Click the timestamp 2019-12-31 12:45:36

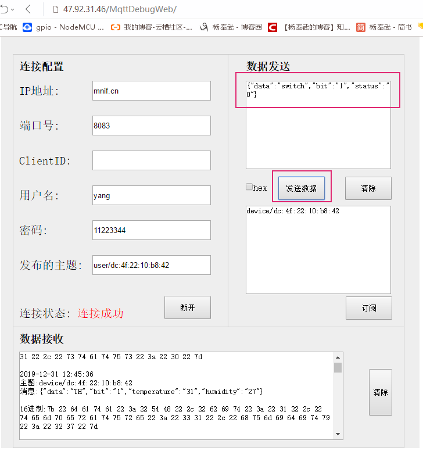(56, 374)
